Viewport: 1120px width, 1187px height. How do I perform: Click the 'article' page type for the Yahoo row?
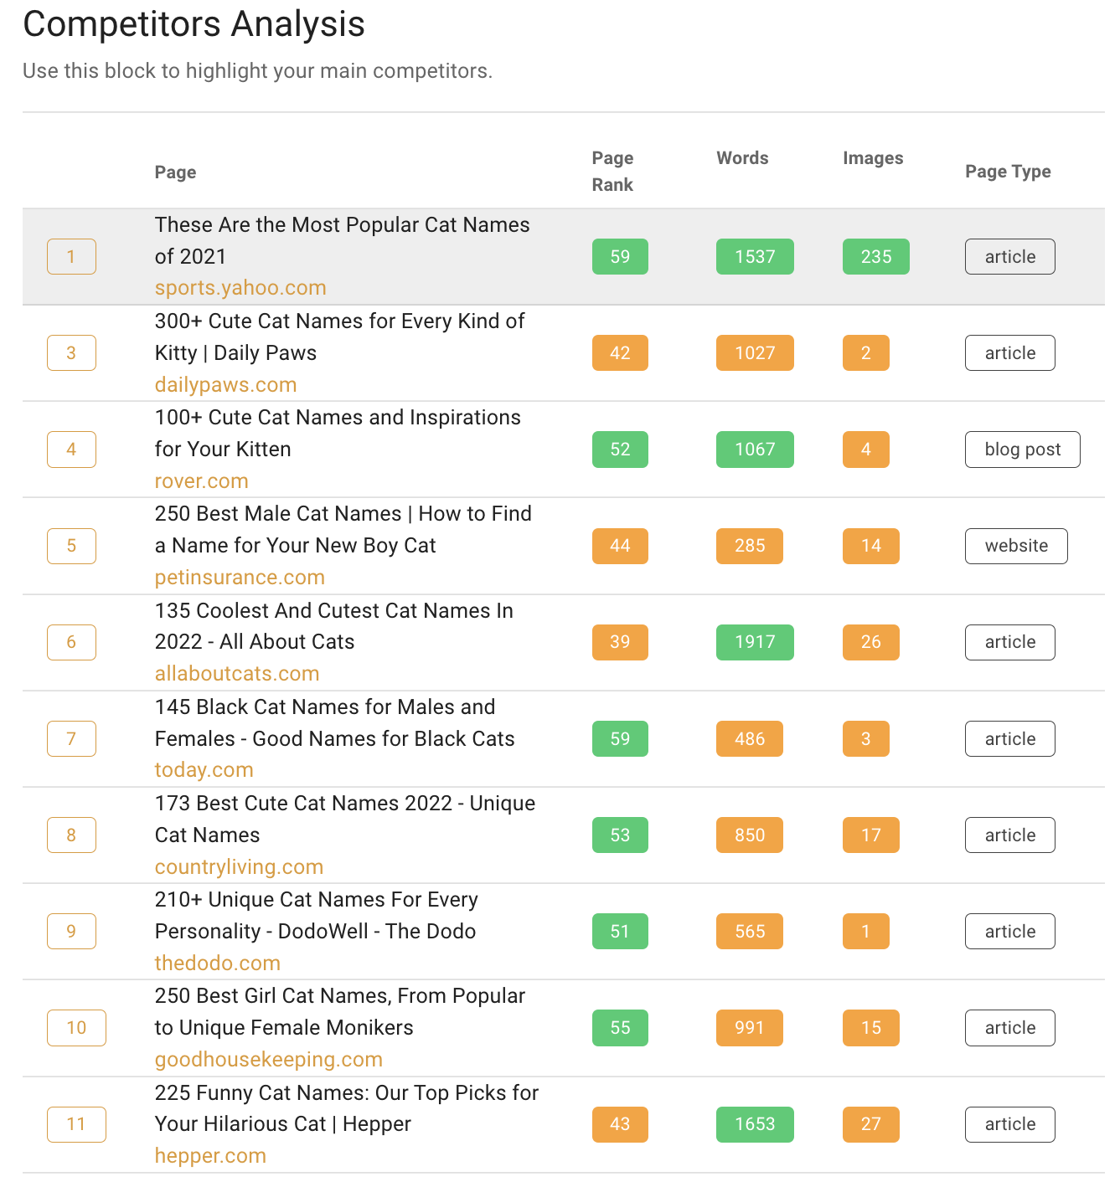(1009, 256)
